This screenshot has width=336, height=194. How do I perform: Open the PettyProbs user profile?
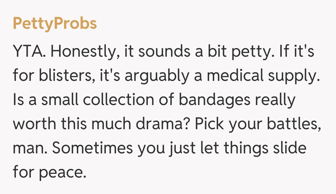pyautogui.click(x=55, y=24)
